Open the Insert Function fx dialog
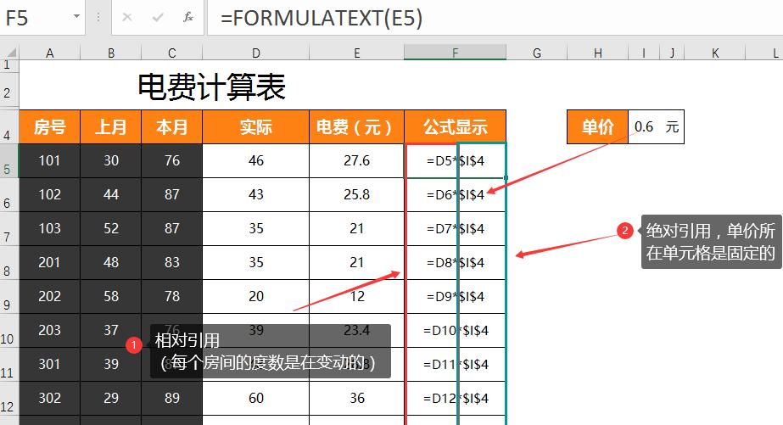This screenshot has width=783, height=425. [x=188, y=18]
